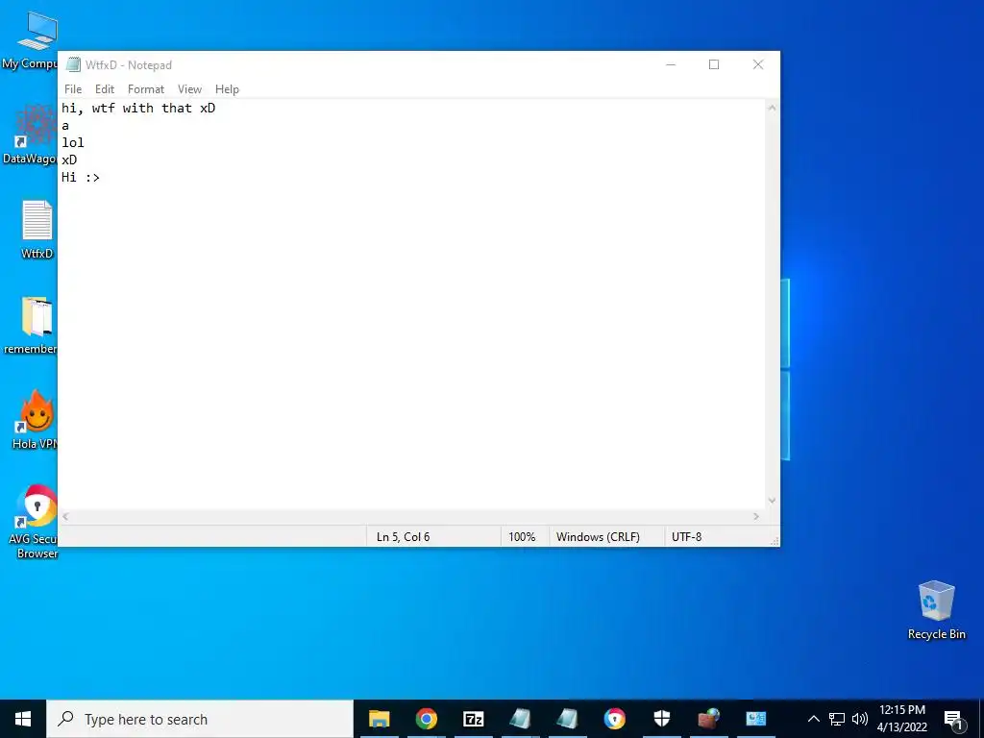The height and width of the screenshot is (738, 984).
Task: Switch to first Notepad taskbar icon
Action: 520,719
